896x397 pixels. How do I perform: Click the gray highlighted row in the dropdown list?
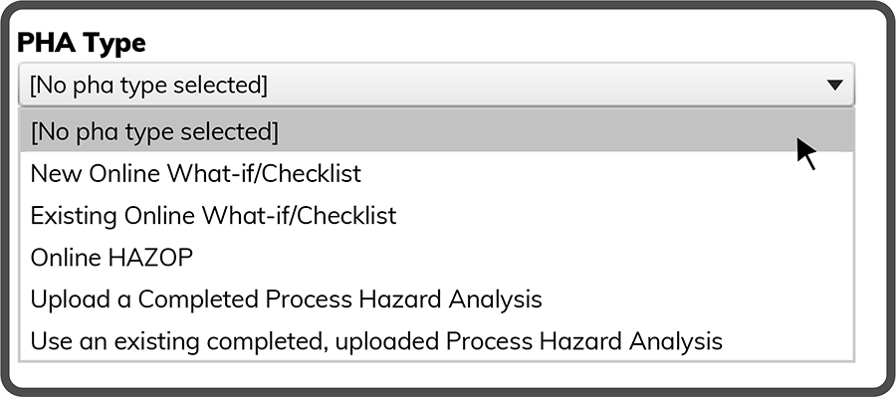pos(437,130)
